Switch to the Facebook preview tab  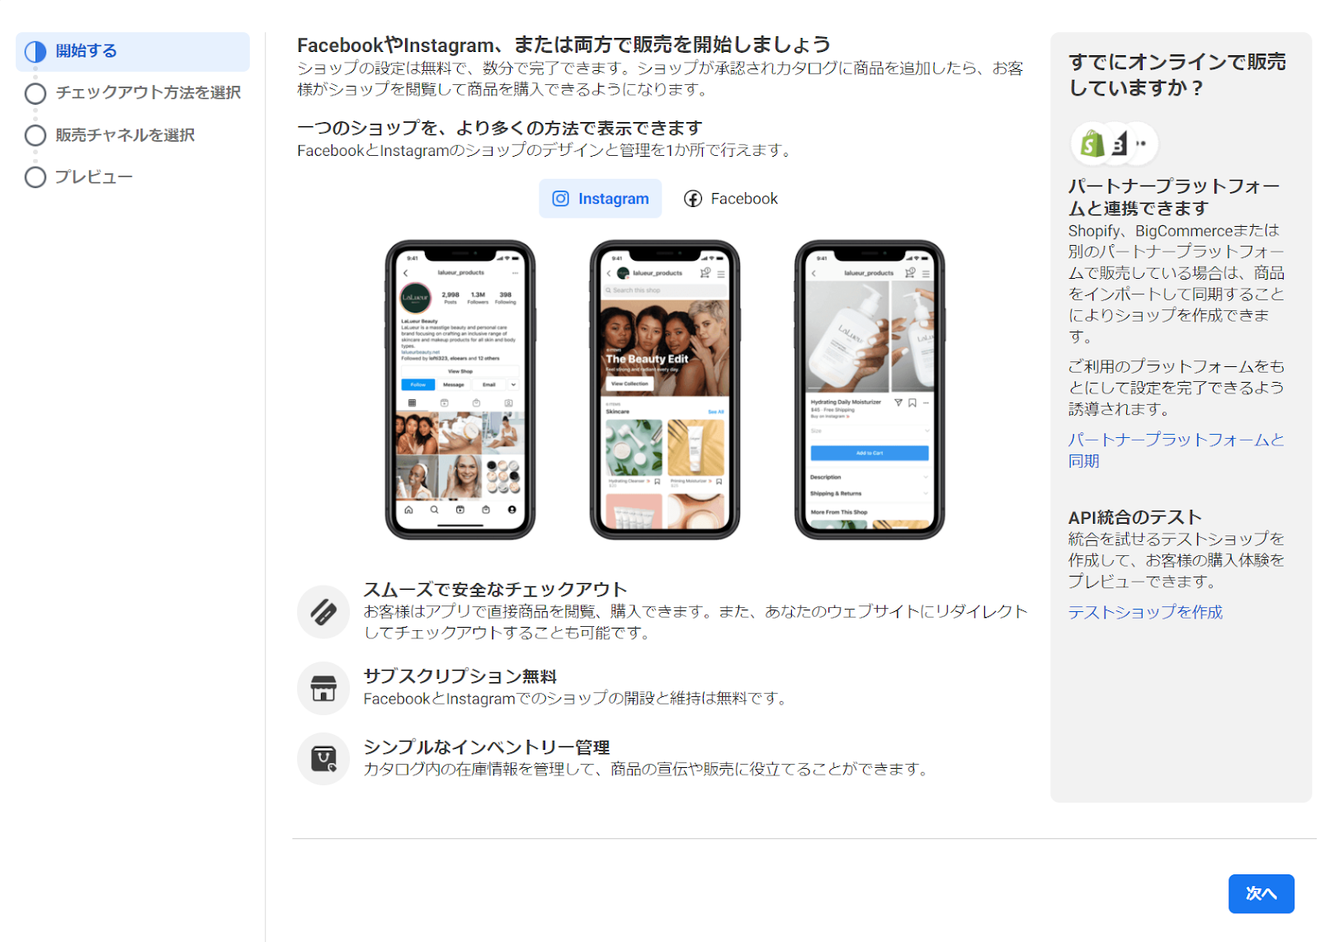pyautogui.click(x=731, y=199)
